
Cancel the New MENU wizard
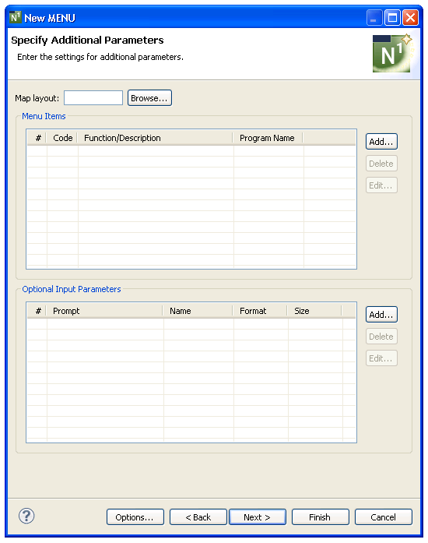pos(384,517)
